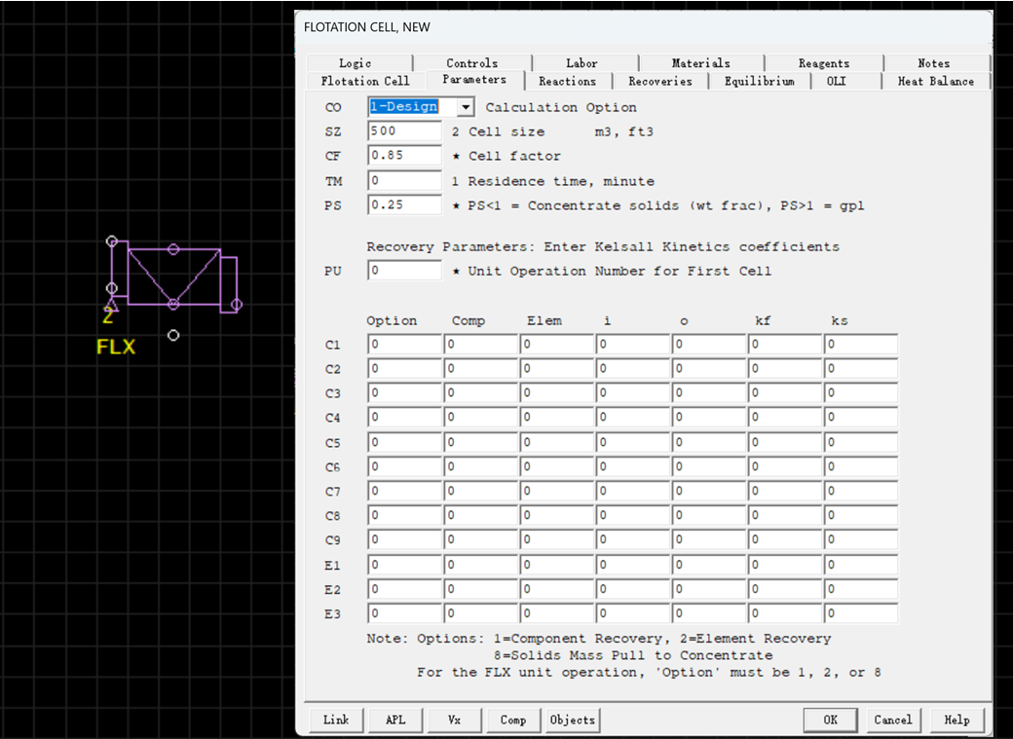Click the E2 ks field
Viewport: 1013px width, 739px height.
click(x=861, y=589)
